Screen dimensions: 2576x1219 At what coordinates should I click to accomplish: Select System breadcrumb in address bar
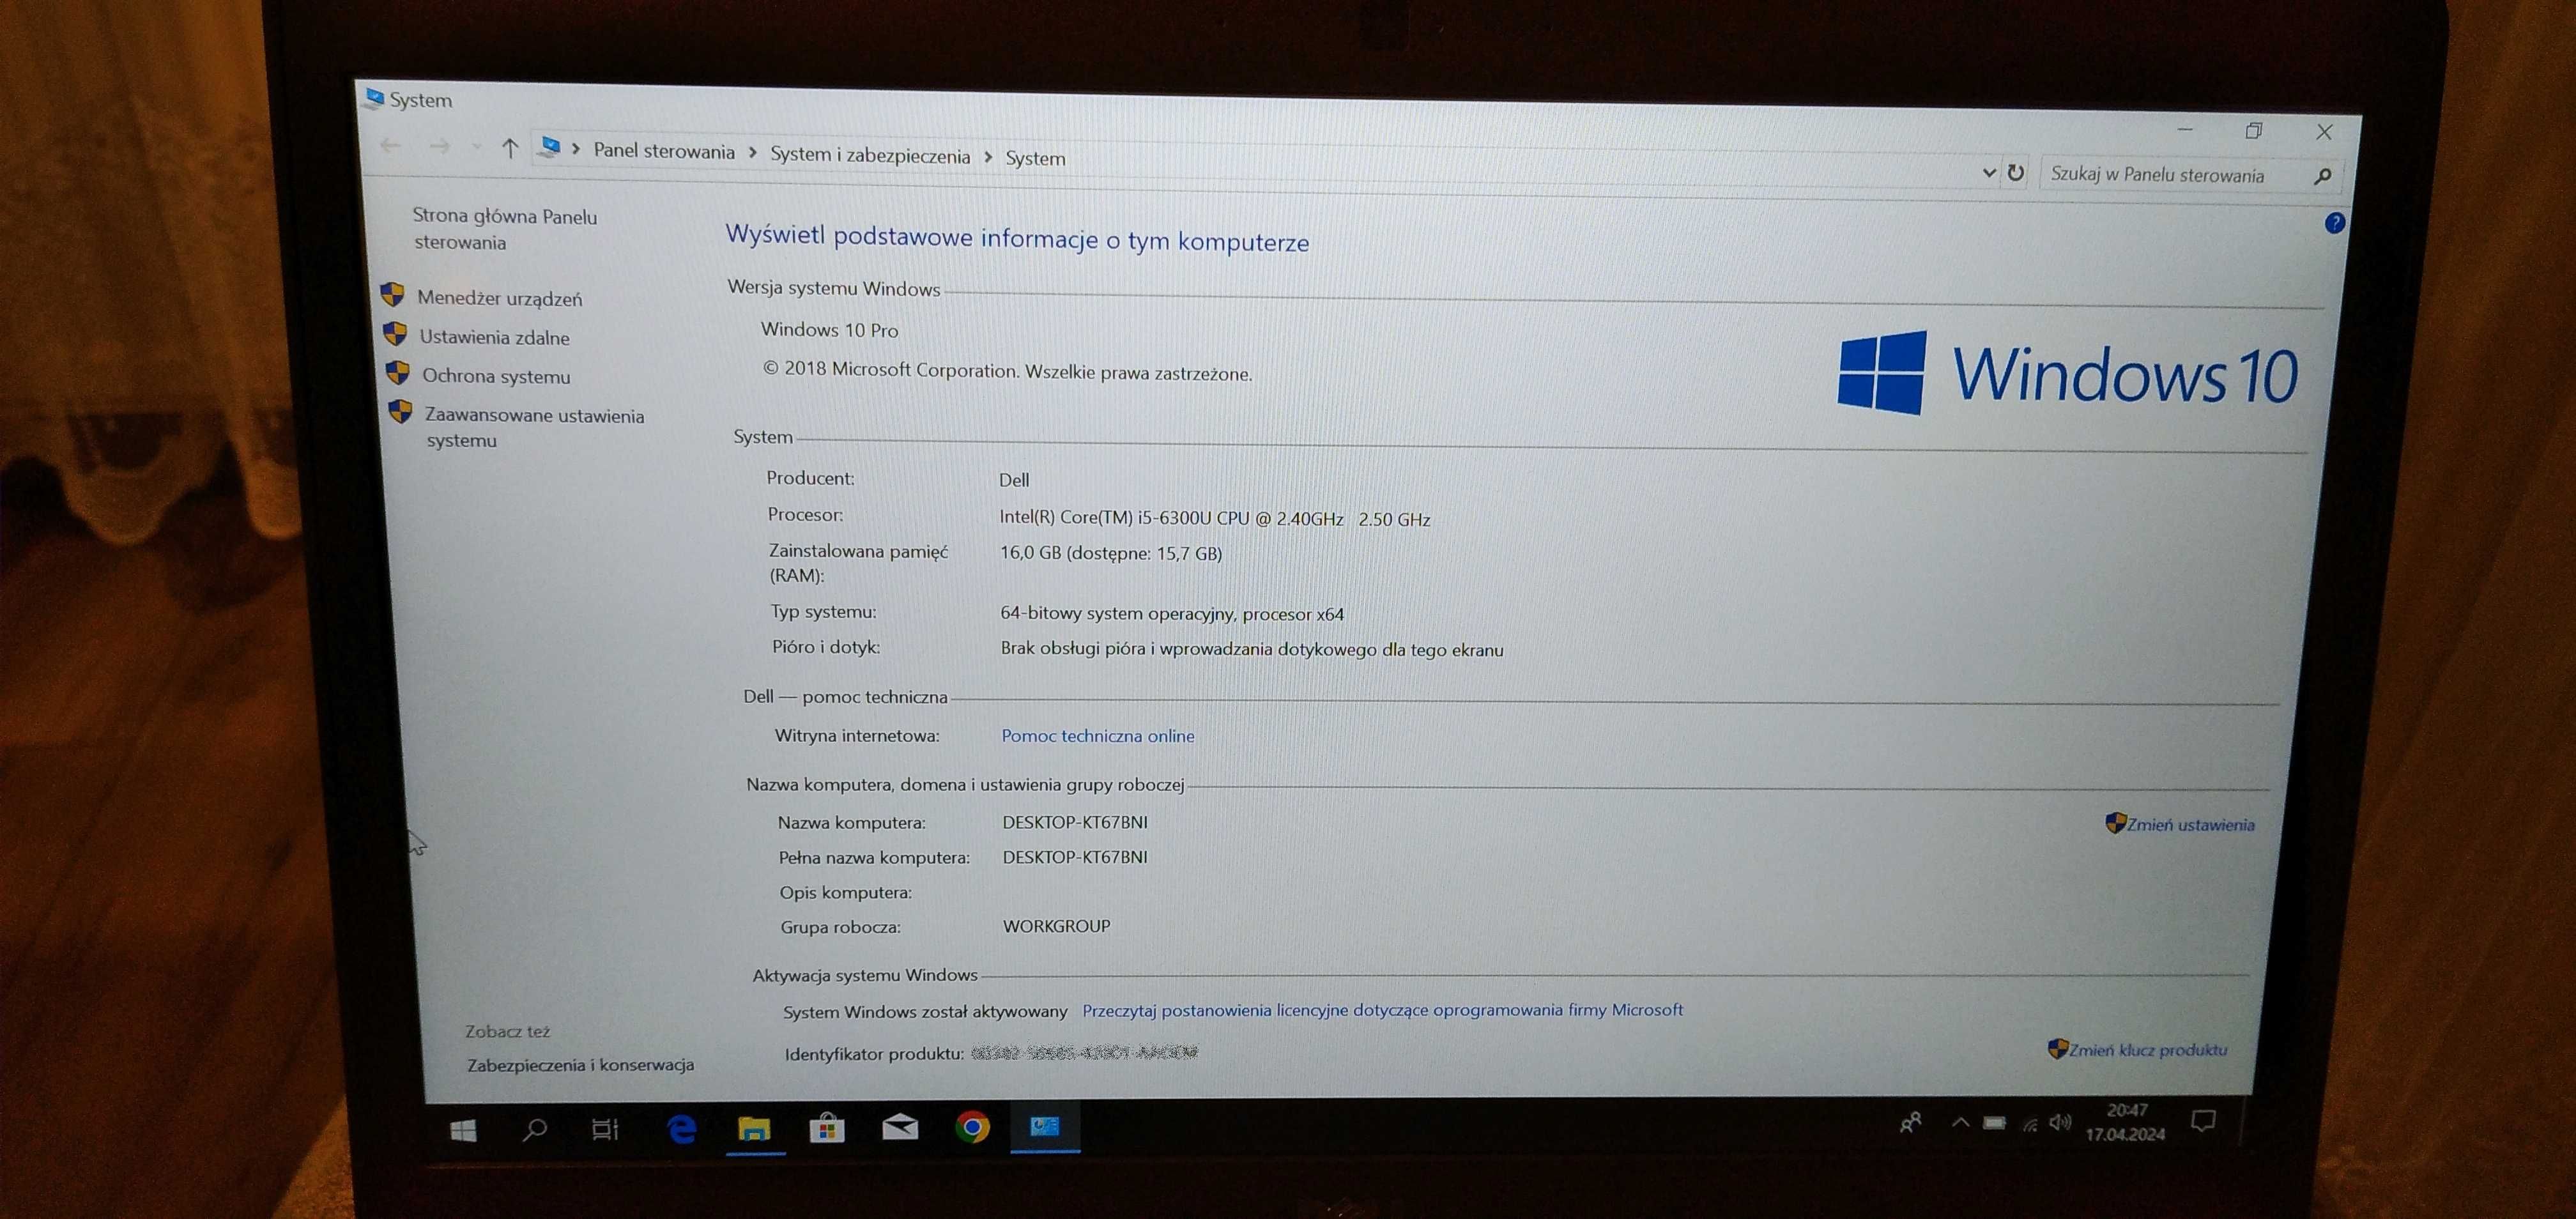[x=1035, y=158]
